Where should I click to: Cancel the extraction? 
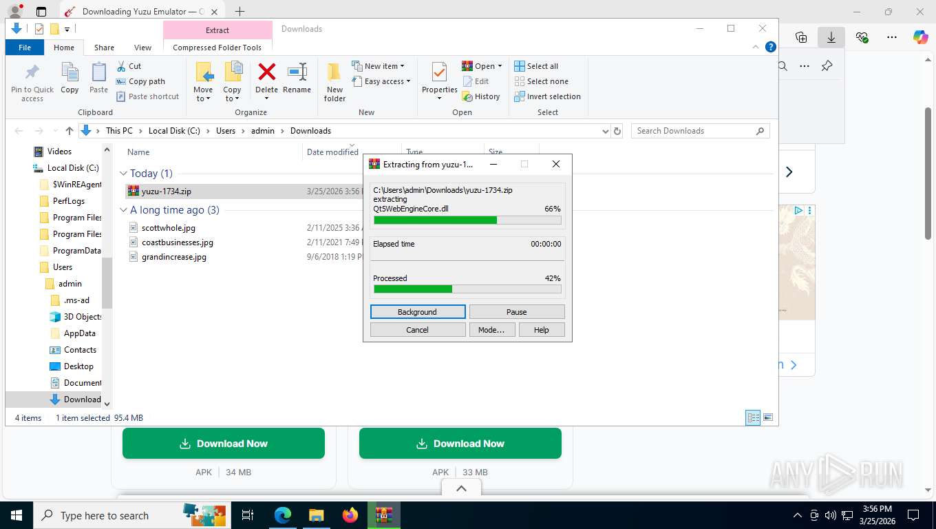coord(418,330)
